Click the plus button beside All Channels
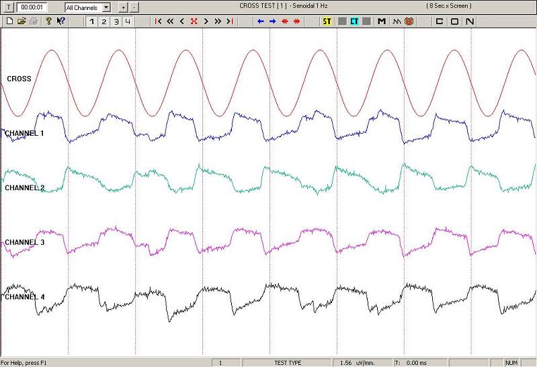Screen dimensions: 537x367 pyautogui.click(x=123, y=7)
